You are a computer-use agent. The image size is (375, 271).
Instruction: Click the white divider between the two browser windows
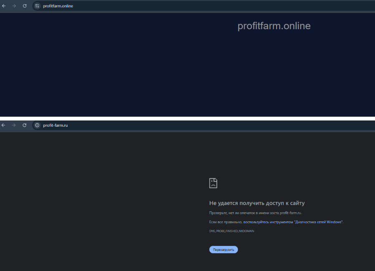point(188,118)
